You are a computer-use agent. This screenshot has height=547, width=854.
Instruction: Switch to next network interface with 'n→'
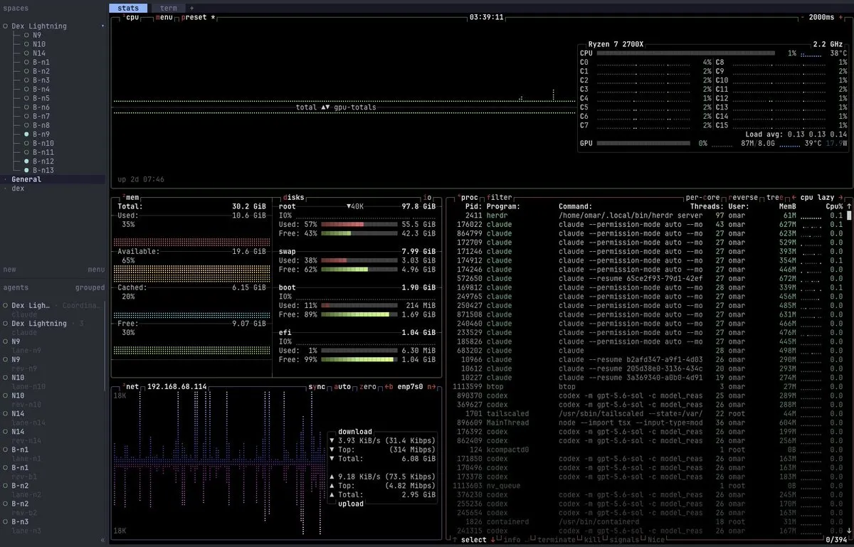point(431,387)
